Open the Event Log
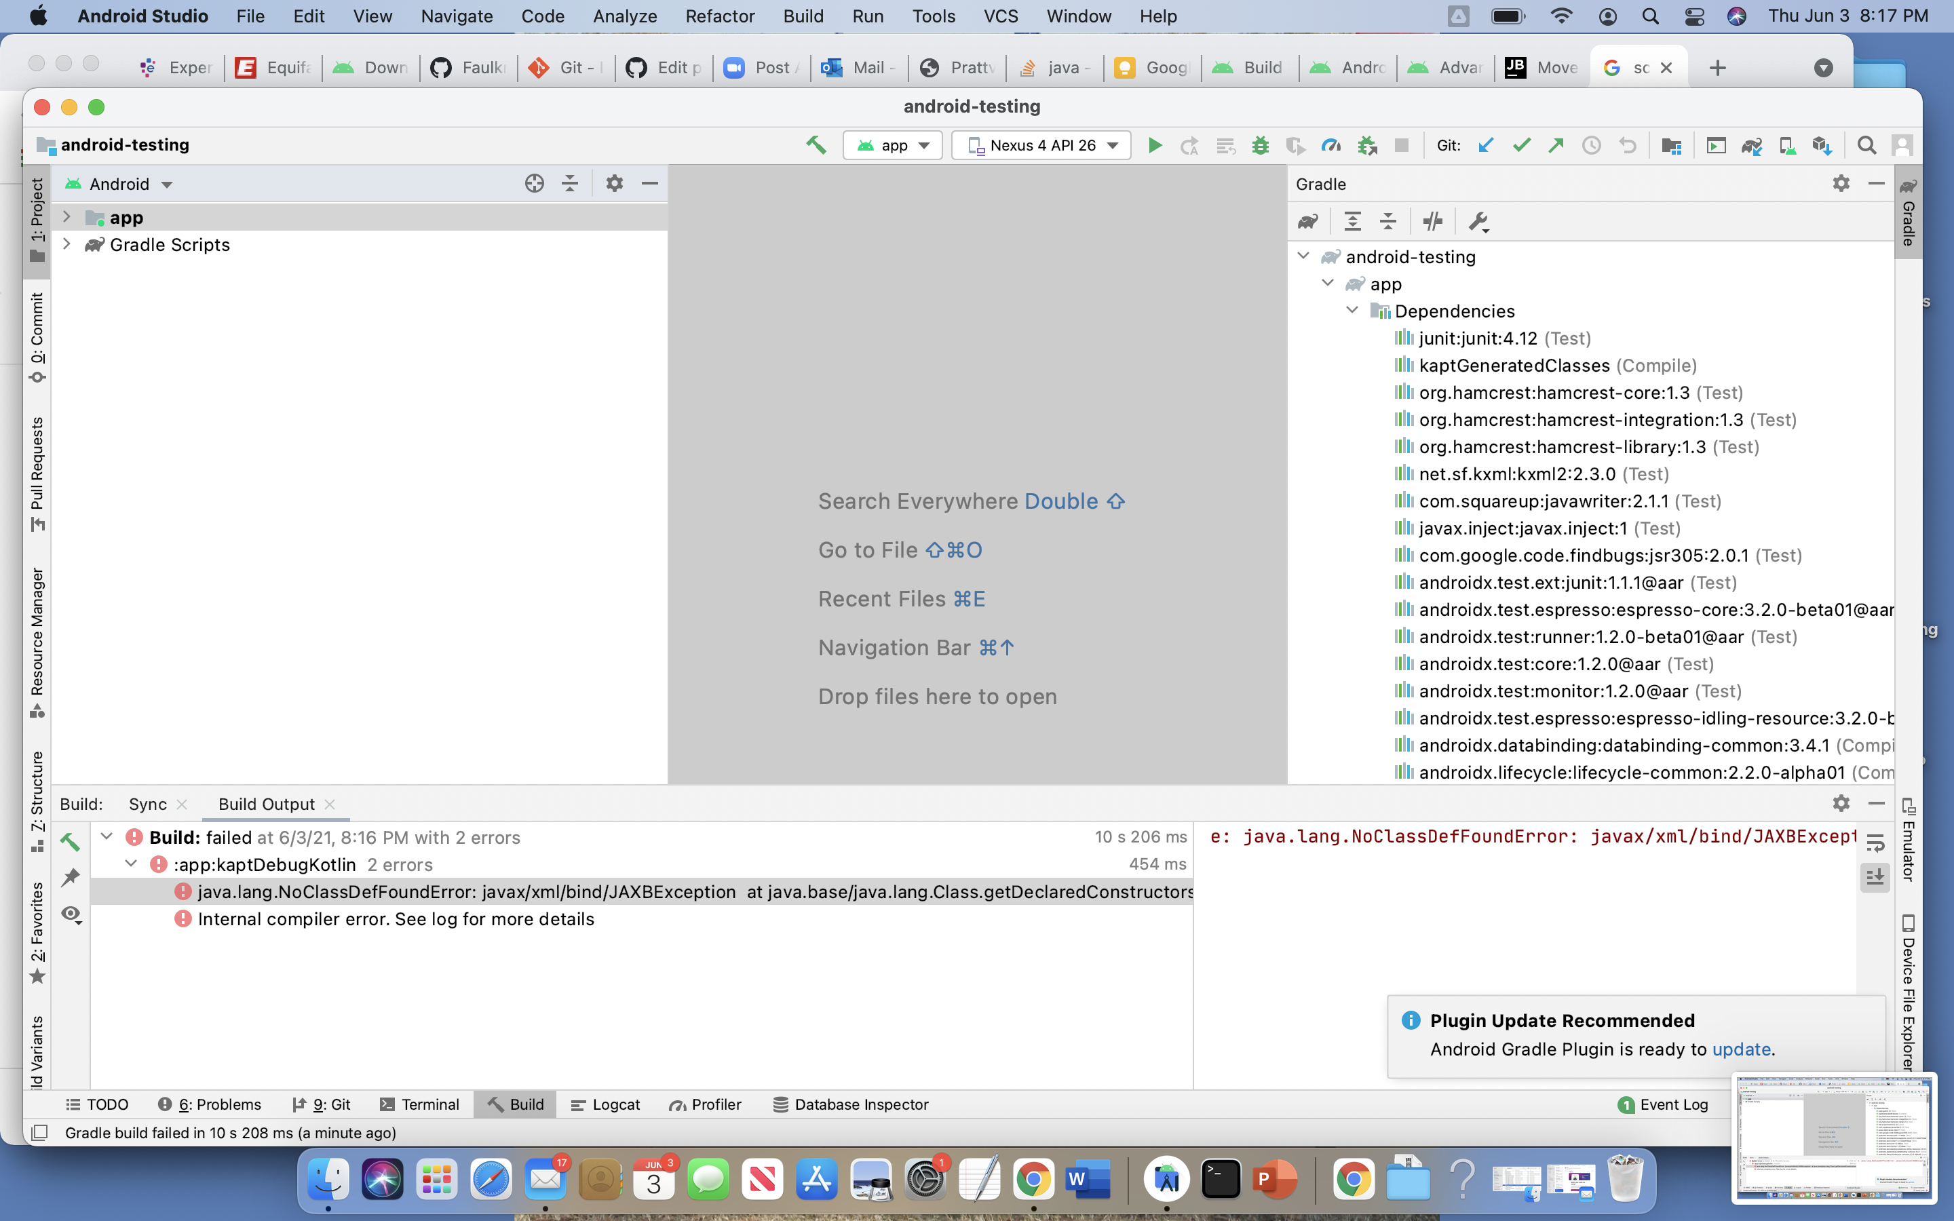1954x1221 pixels. click(1664, 1105)
